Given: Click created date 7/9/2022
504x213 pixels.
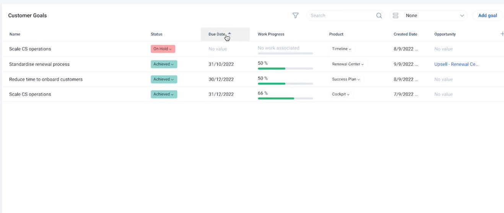Looking at the screenshot, I should tap(406, 94).
